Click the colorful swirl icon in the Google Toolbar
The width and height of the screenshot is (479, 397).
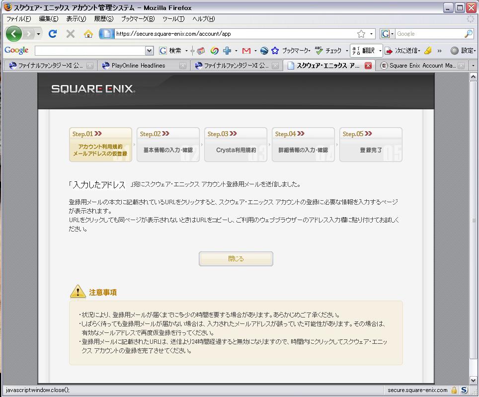coord(215,51)
